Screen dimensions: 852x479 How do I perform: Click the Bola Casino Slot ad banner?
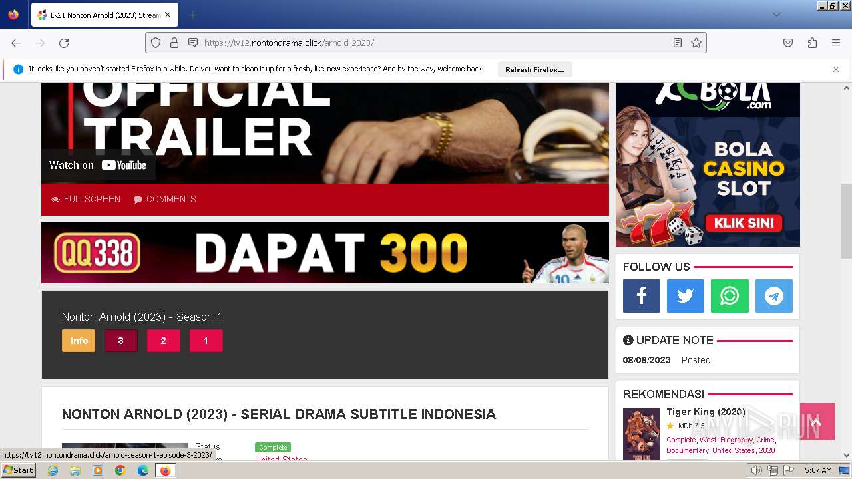[x=708, y=165]
